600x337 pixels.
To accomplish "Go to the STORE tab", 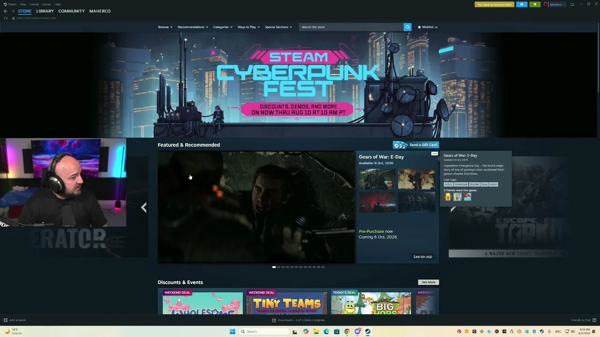I will [25, 11].
